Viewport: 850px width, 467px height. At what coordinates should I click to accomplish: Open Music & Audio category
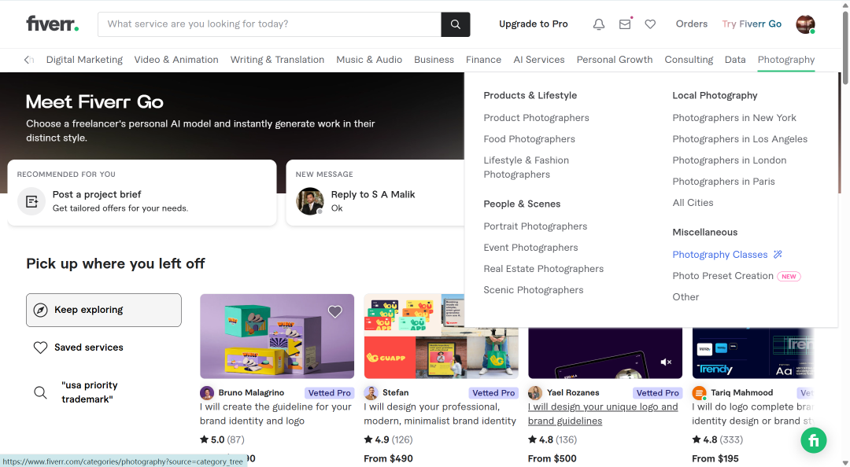[369, 60]
